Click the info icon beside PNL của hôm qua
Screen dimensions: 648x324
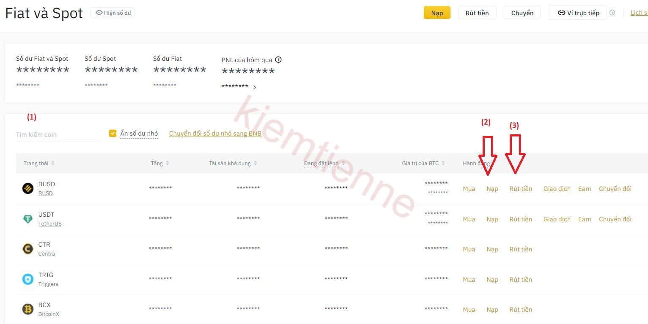pyautogui.click(x=278, y=60)
